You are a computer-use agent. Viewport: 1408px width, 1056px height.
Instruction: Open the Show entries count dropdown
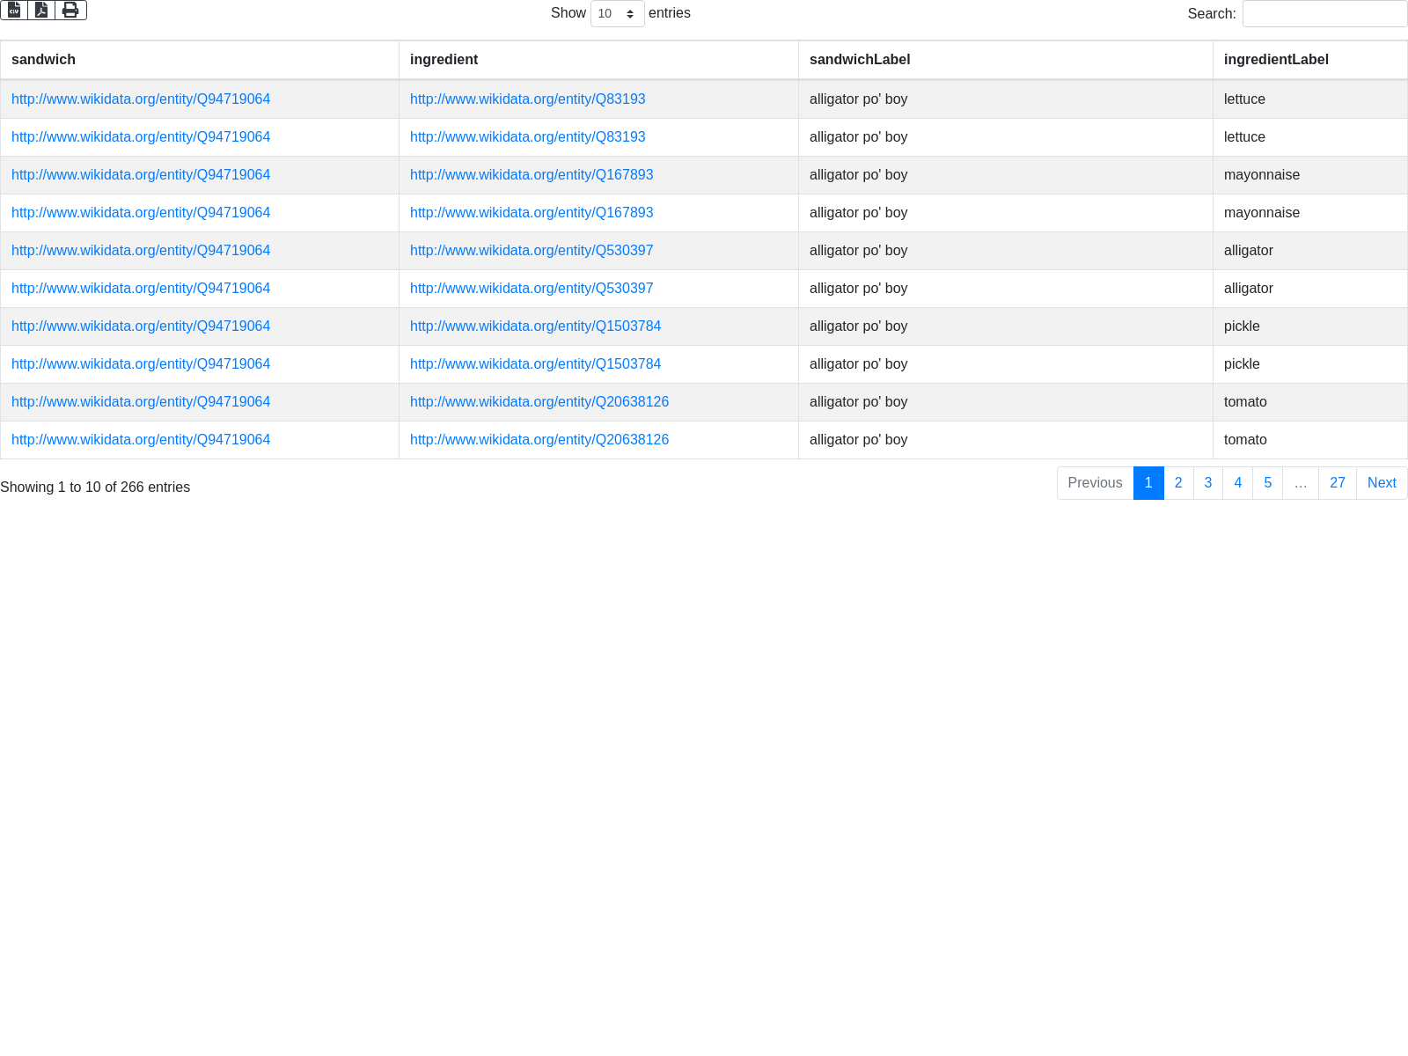[617, 14]
